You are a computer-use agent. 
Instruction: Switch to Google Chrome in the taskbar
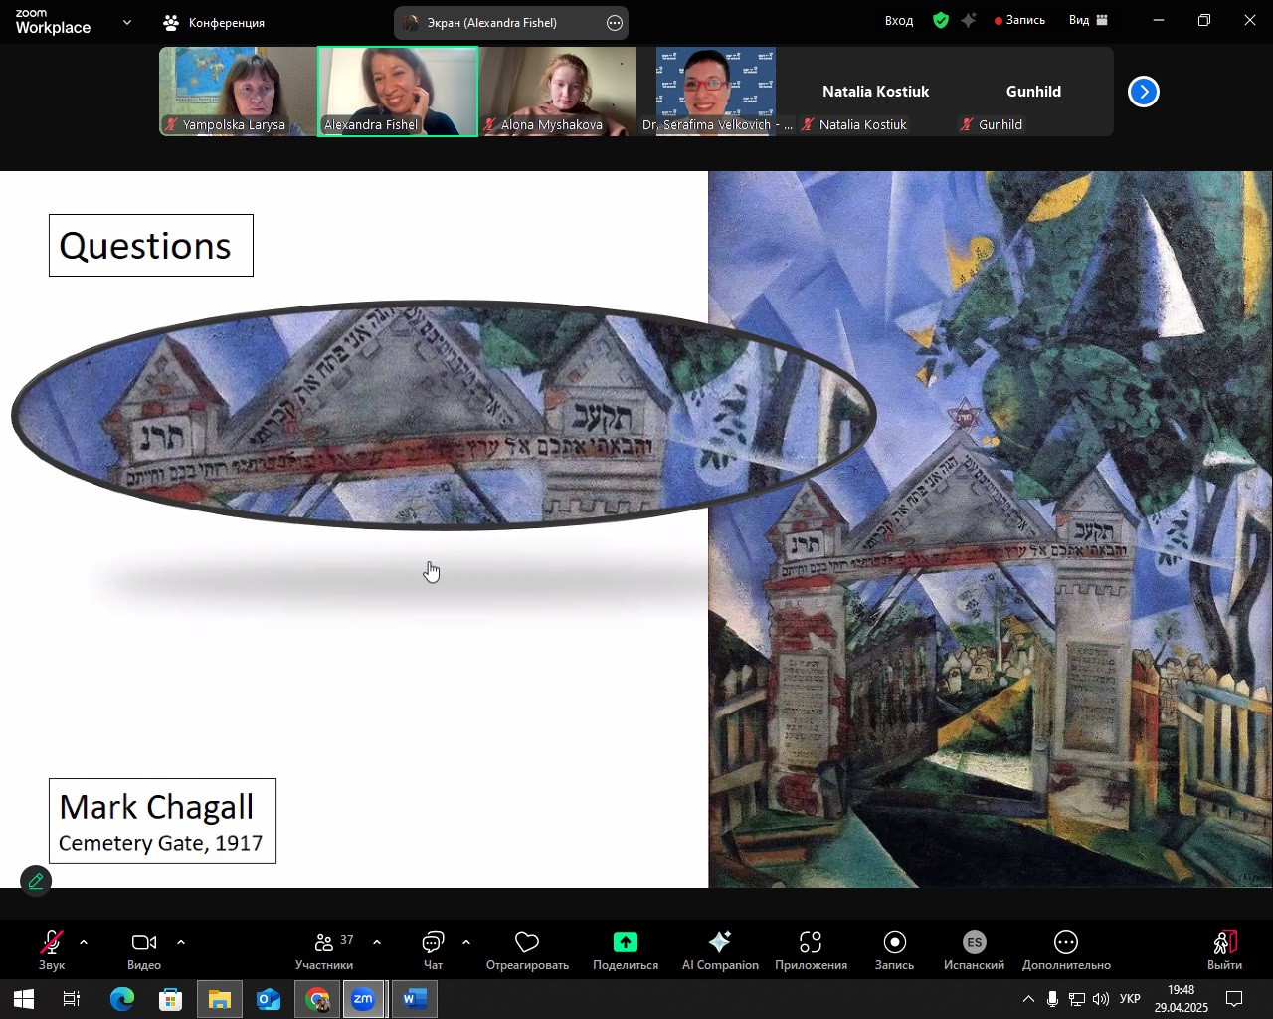point(317,999)
